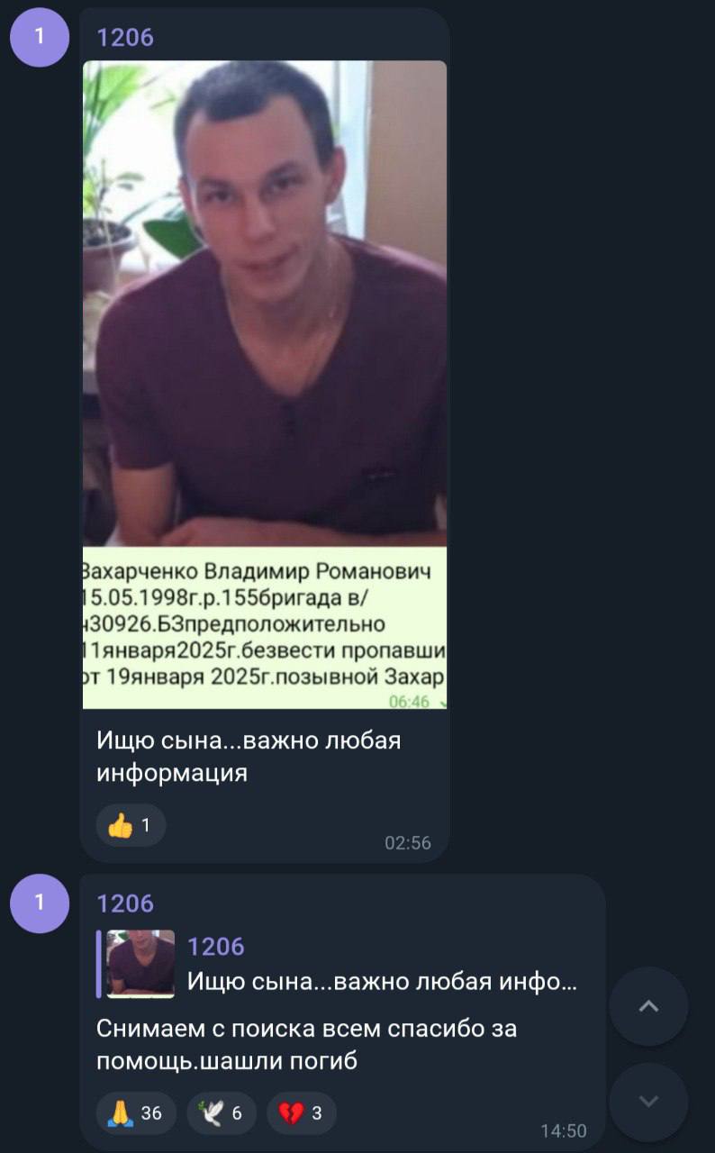Click the 14:50 timestamp of the reply message
This screenshot has width=715, height=1153.
[564, 1131]
